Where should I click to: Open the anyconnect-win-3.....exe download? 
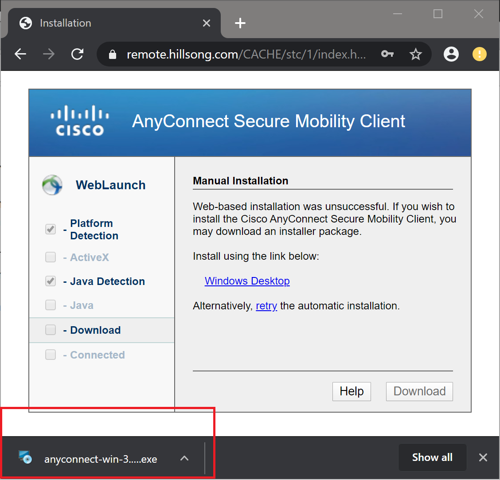coord(101,459)
